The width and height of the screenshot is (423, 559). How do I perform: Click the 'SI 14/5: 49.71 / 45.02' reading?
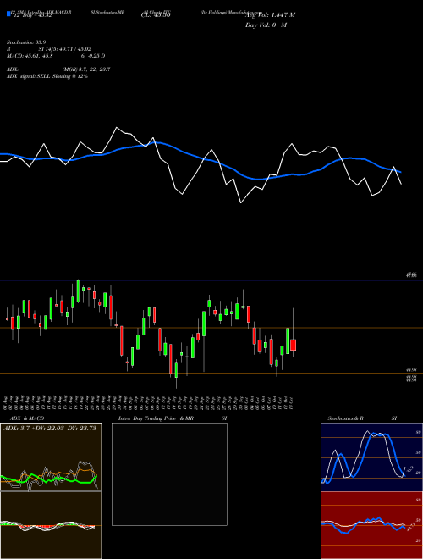click(x=65, y=49)
